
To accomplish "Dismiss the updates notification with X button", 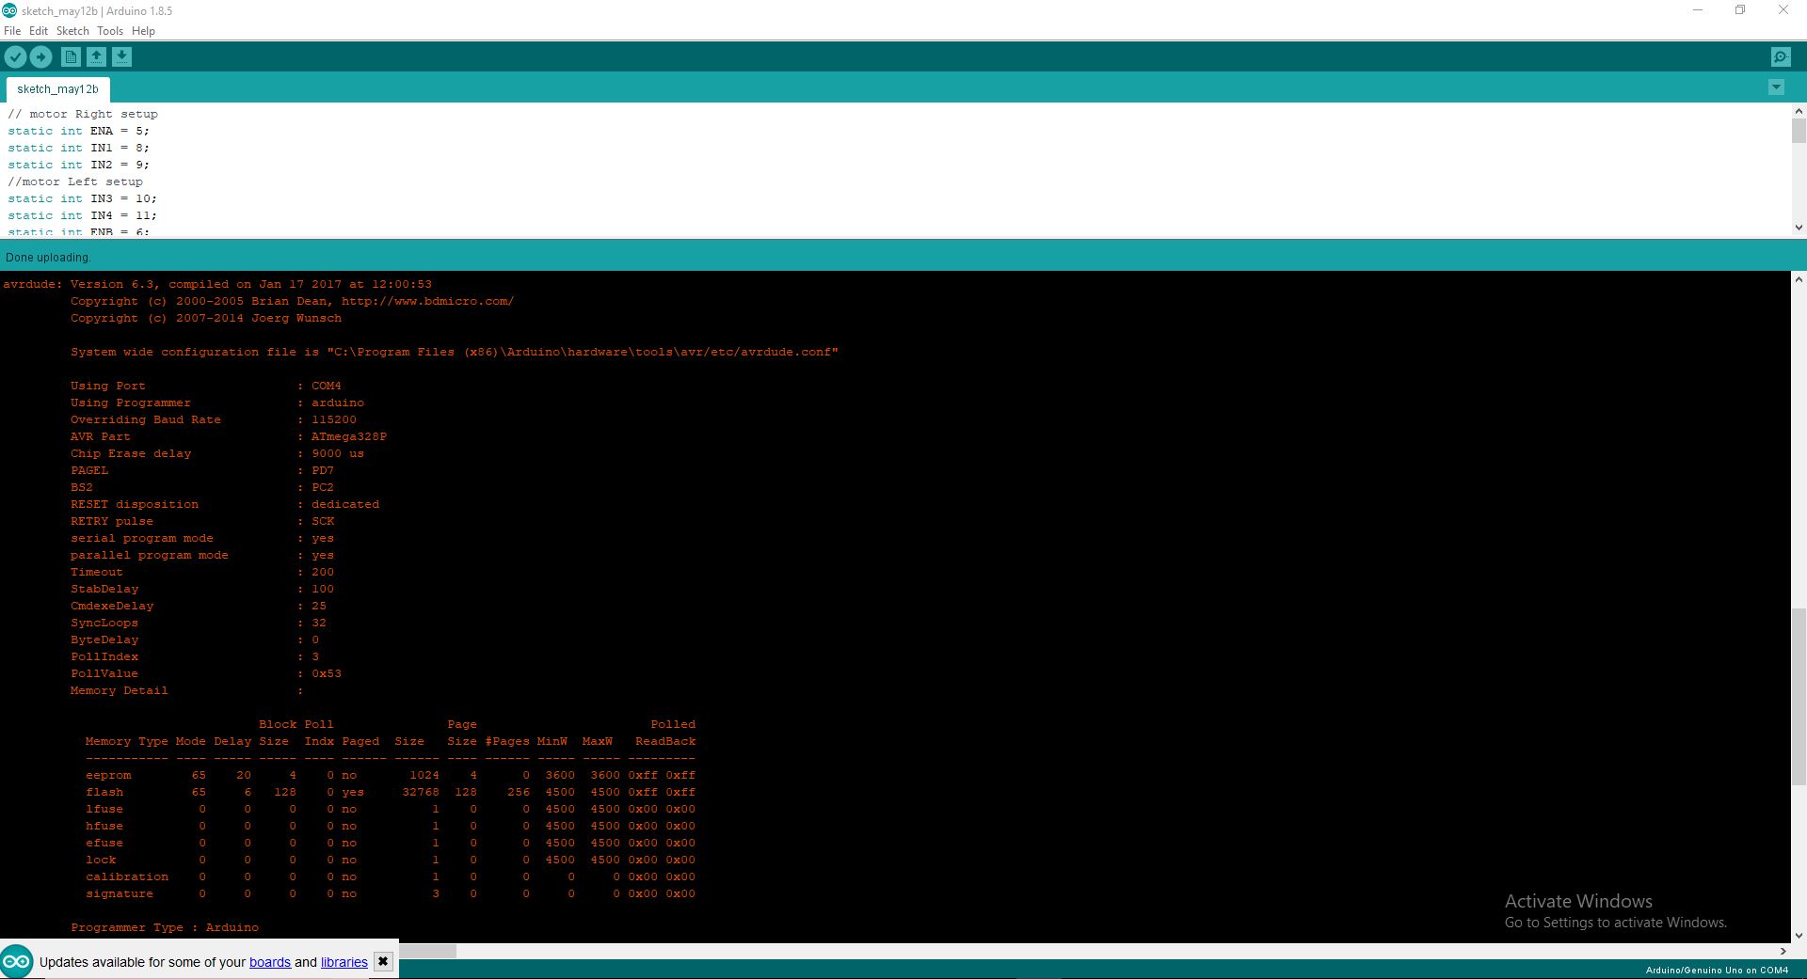I will point(383,961).
